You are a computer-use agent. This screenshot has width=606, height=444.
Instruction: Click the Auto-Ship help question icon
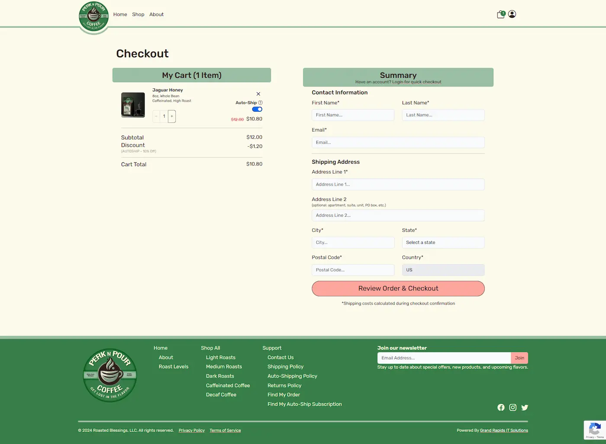pyautogui.click(x=261, y=103)
